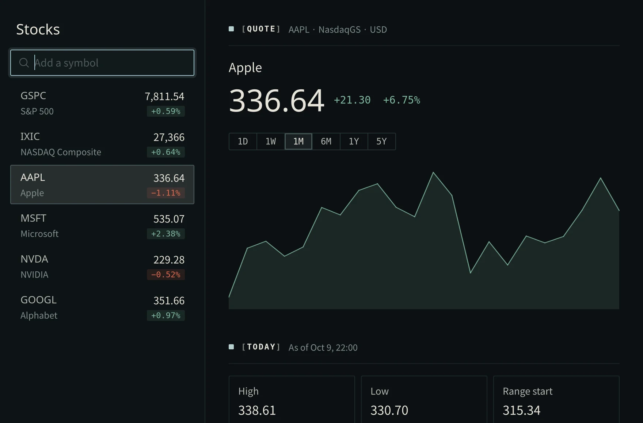Viewport: 643px width, 423px height.
Task: Select the 1D range tab
Action: (x=243, y=141)
